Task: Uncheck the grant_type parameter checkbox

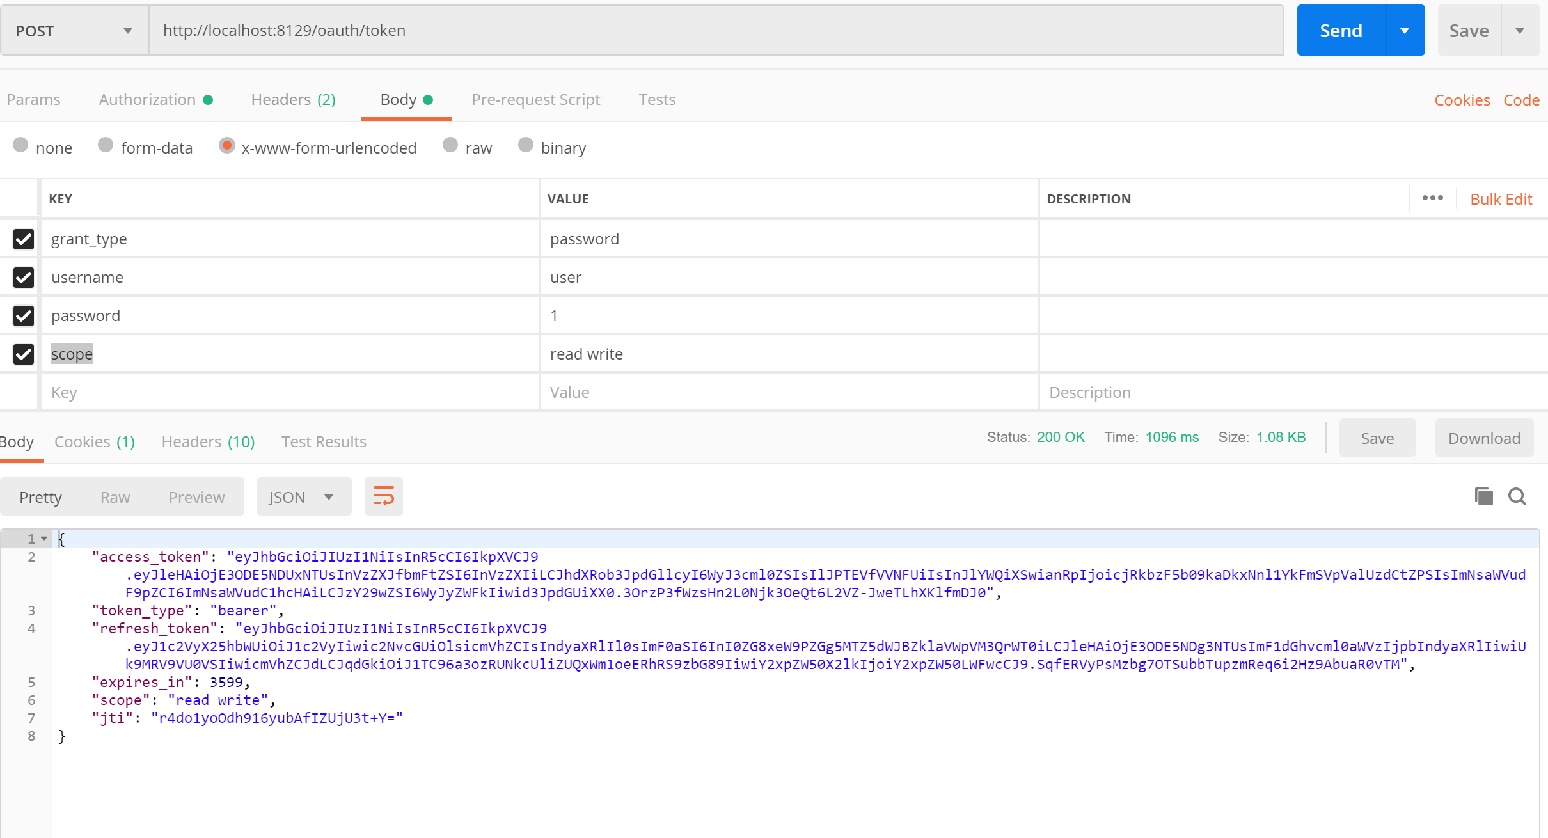Action: [x=24, y=239]
